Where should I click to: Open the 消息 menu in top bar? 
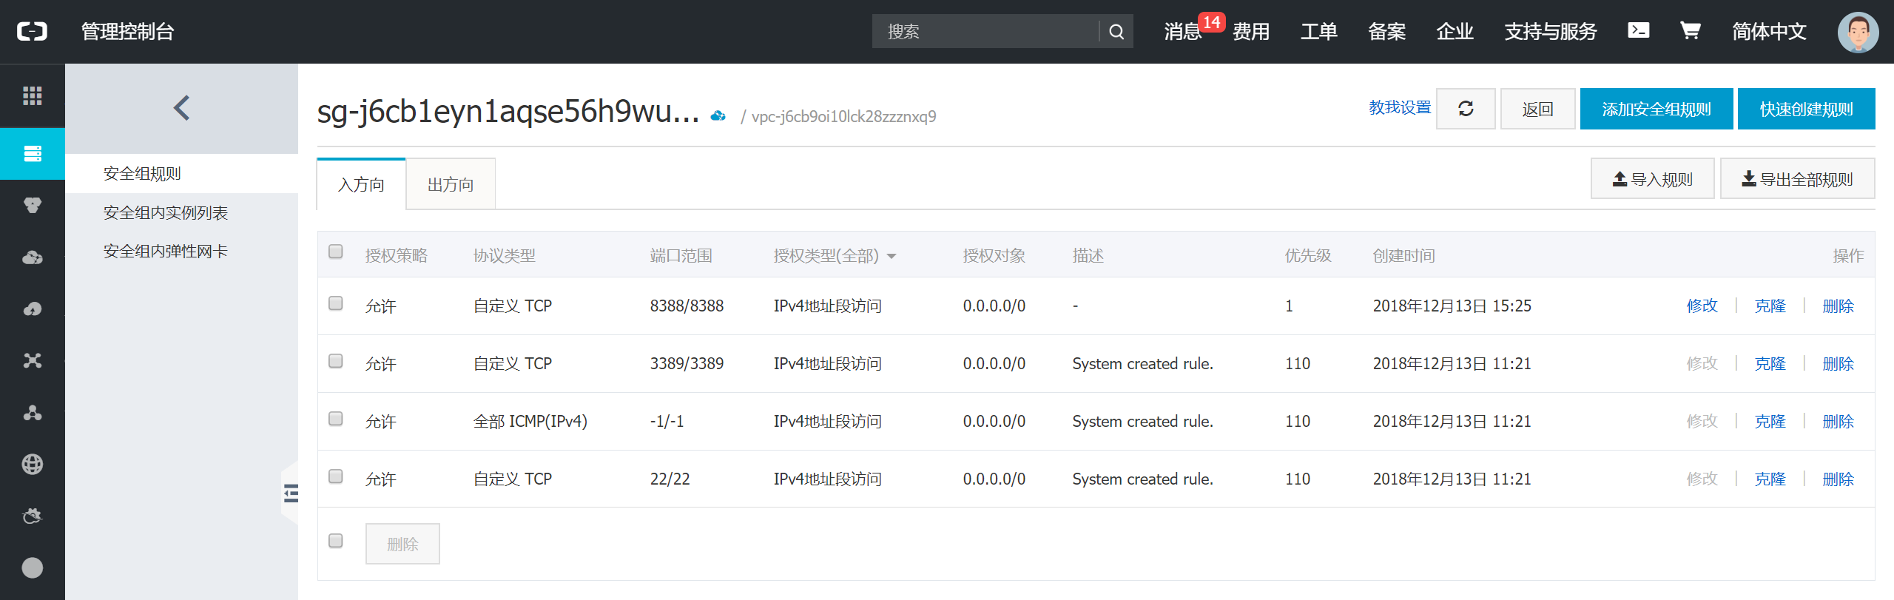tap(1182, 31)
